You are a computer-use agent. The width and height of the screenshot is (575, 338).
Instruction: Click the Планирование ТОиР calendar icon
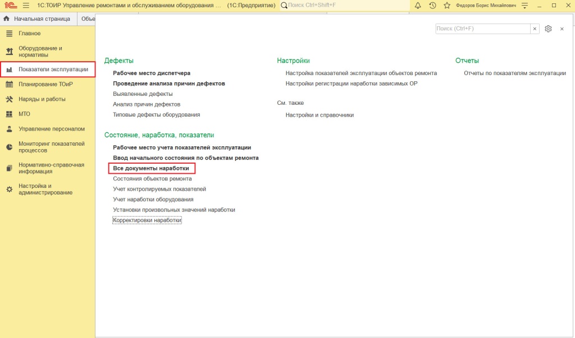coord(9,84)
